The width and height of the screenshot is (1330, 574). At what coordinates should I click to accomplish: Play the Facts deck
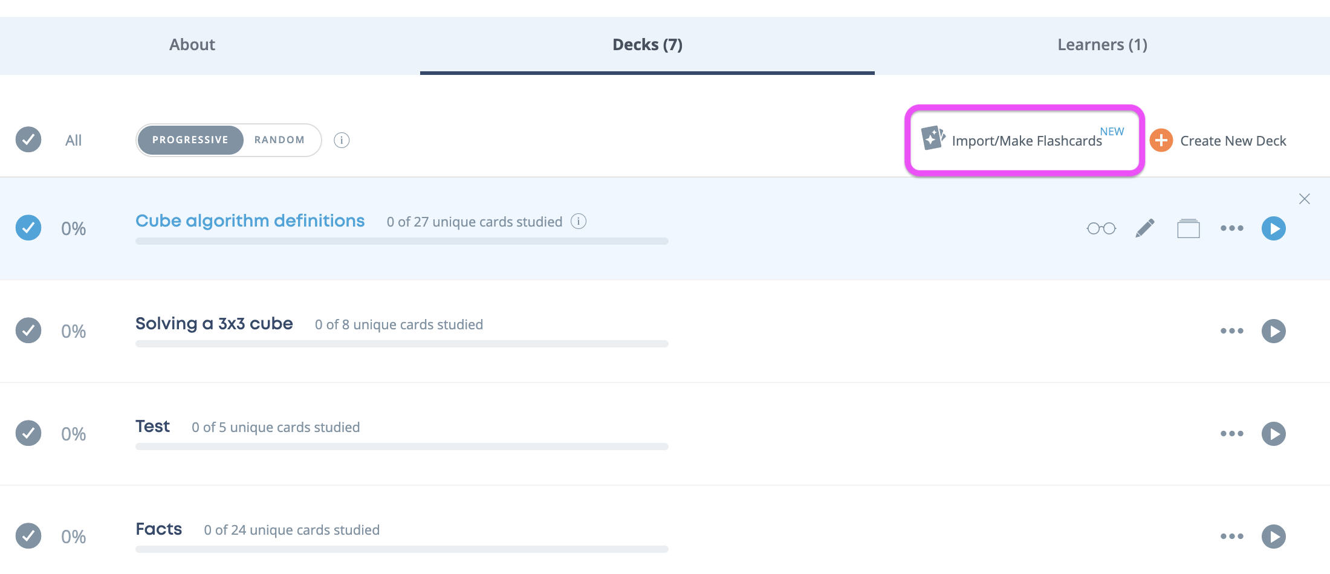point(1274,537)
